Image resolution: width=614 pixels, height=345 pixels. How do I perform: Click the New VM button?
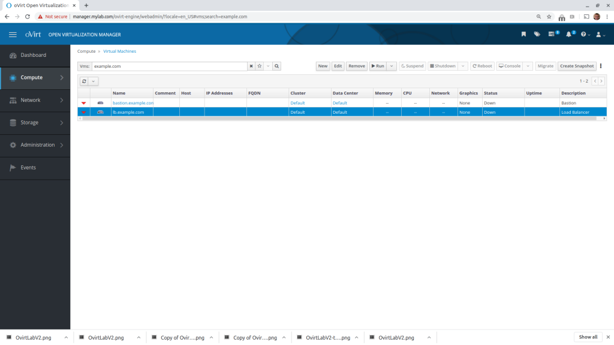tap(323, 66)
